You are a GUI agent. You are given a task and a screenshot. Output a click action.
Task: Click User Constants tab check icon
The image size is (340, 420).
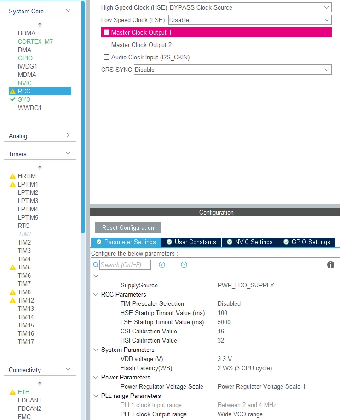[169, 242]
